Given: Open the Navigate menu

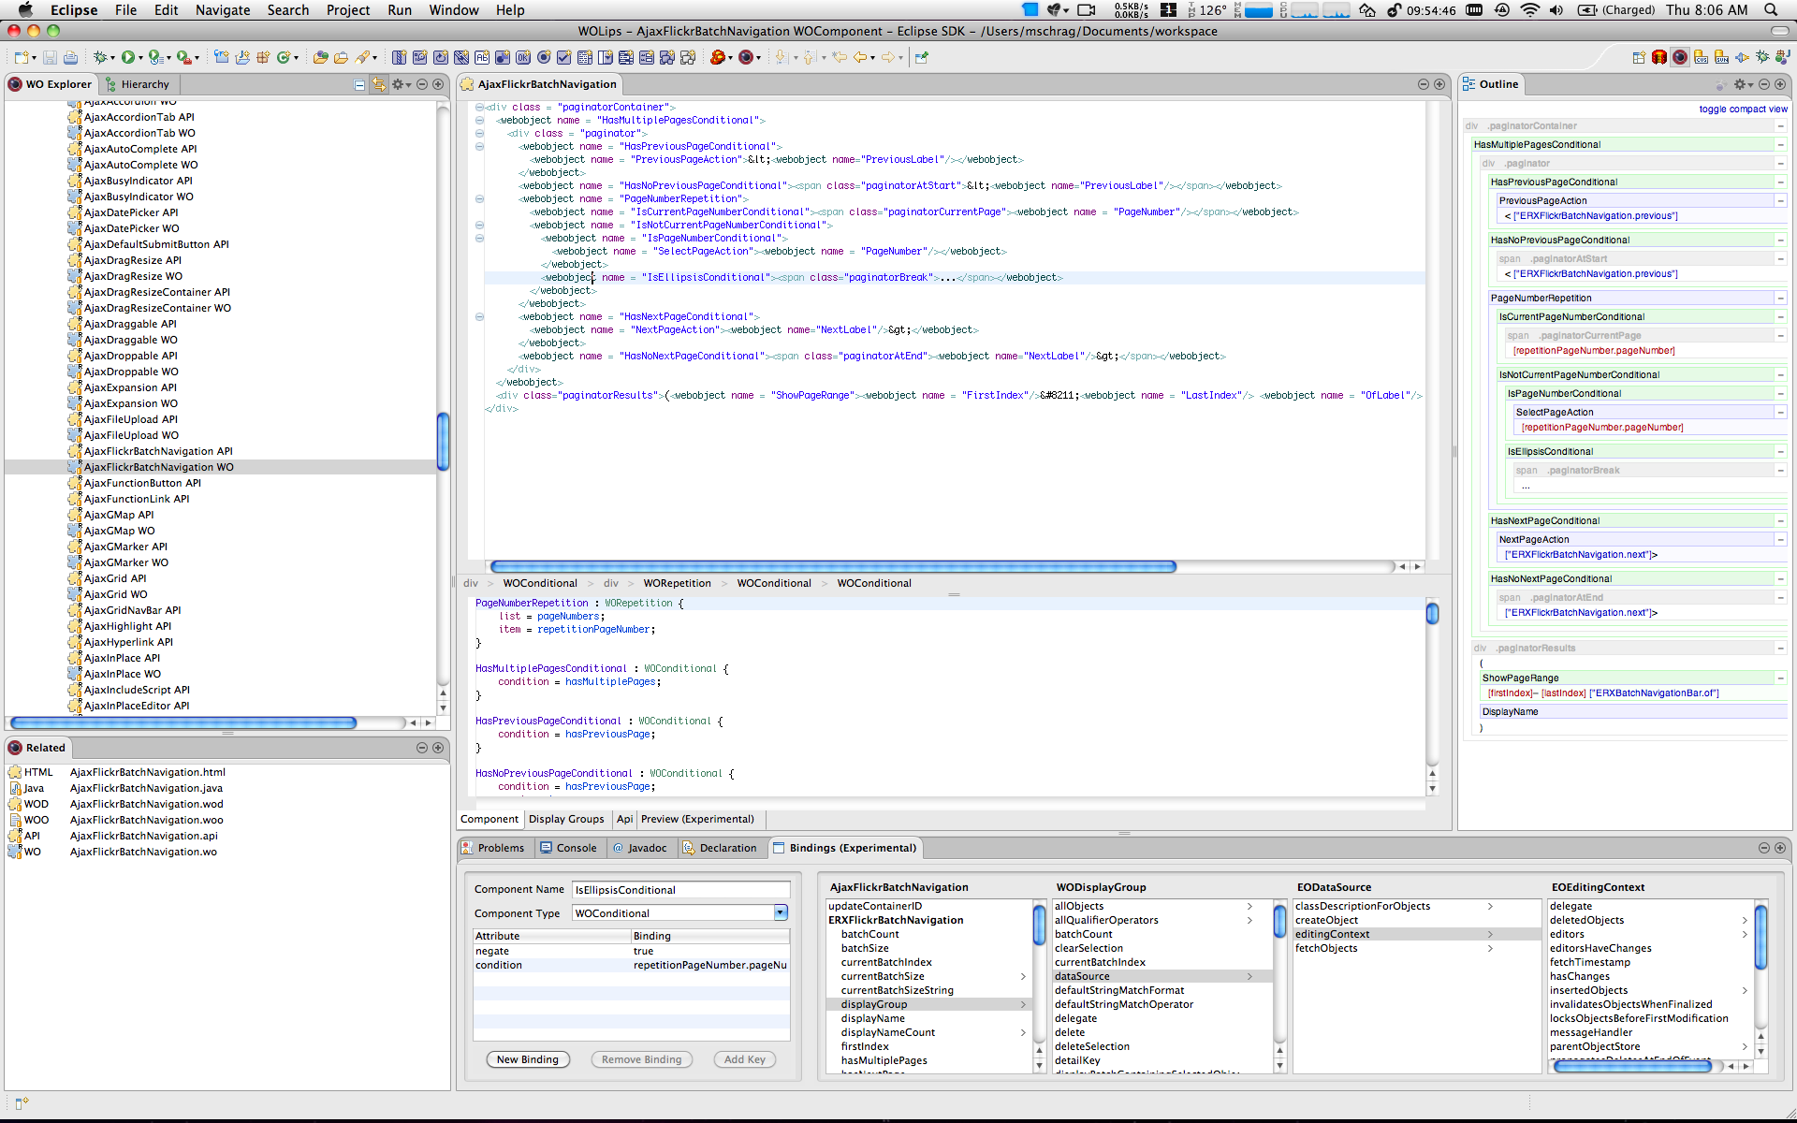Looking at the screenshot, I should pyautogui.click(x=223, y=10).
